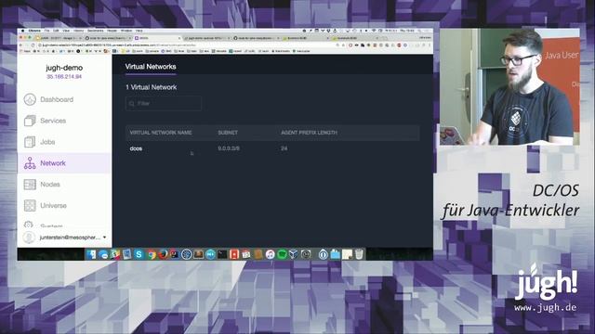Open the dcos virtual network row
Screen dimensions: 595x334
(272, 148)
